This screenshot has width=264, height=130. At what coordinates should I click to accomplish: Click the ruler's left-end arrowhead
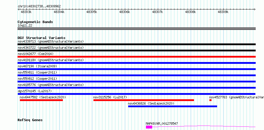tap(18, 9)
